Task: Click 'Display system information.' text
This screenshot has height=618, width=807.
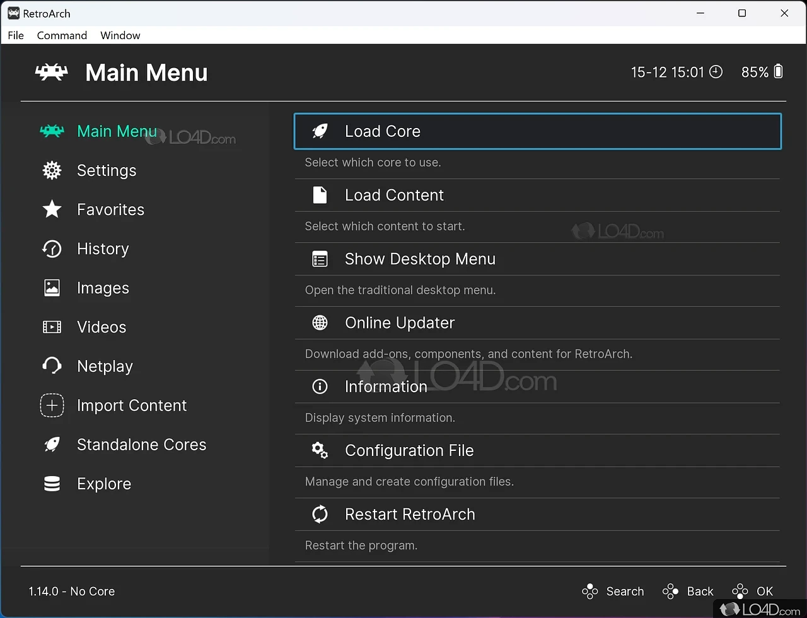Action: coord(380,417)
